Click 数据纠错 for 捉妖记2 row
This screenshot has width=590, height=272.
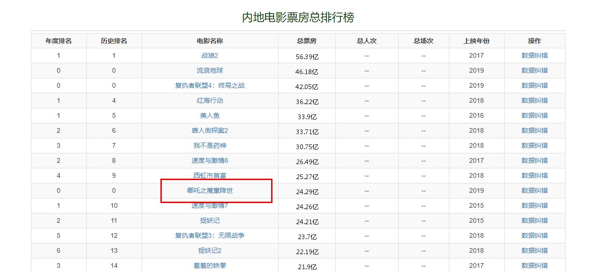[x=535, y=250]
